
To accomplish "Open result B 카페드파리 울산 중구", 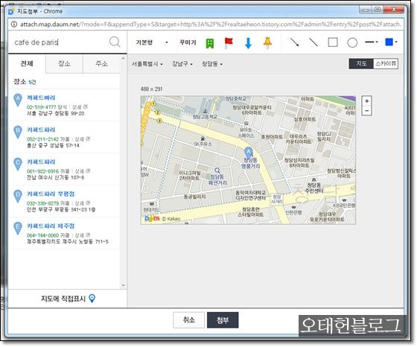I will (41, 130).
